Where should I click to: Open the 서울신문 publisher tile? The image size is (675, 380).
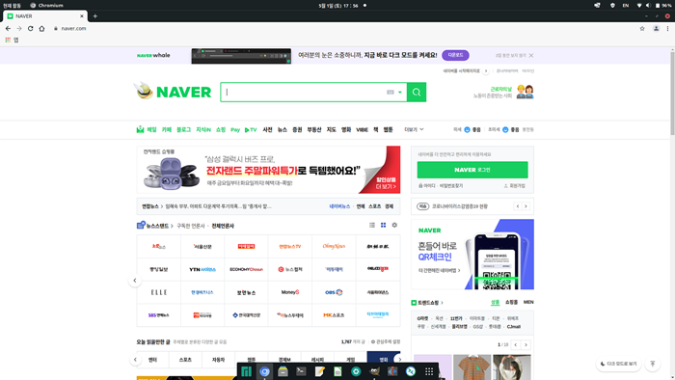click(202, 247)
